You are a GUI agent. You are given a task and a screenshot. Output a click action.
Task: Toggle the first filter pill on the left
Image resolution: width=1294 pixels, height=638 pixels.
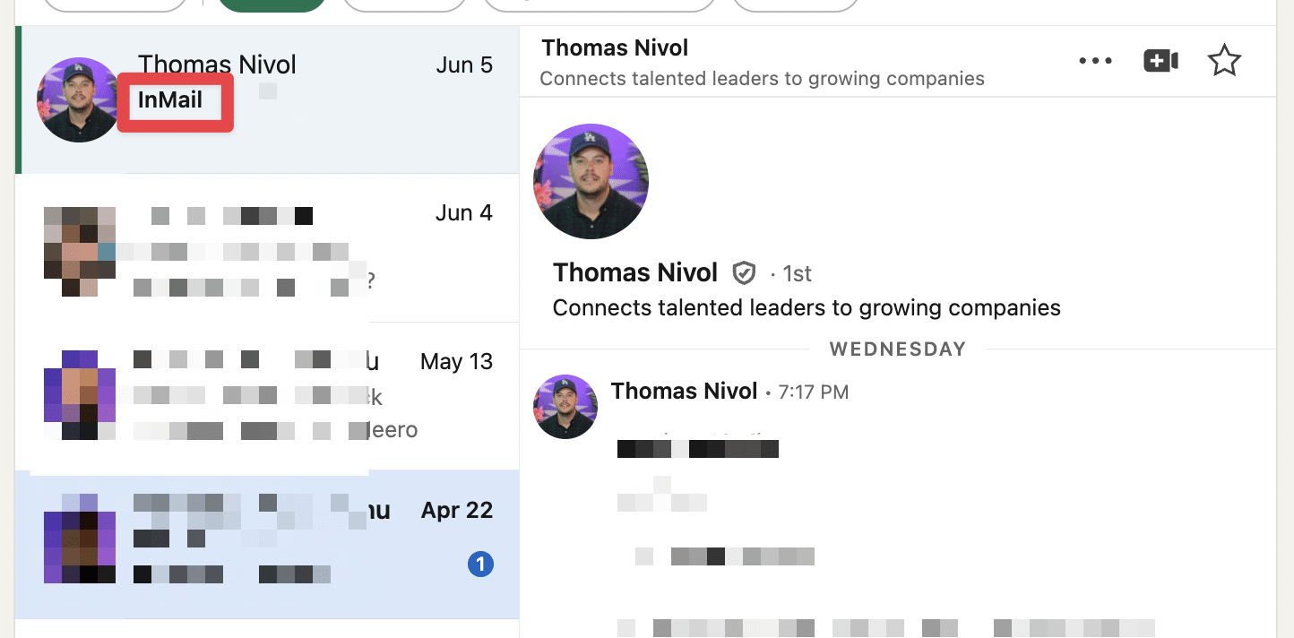(x=115, y=4)
